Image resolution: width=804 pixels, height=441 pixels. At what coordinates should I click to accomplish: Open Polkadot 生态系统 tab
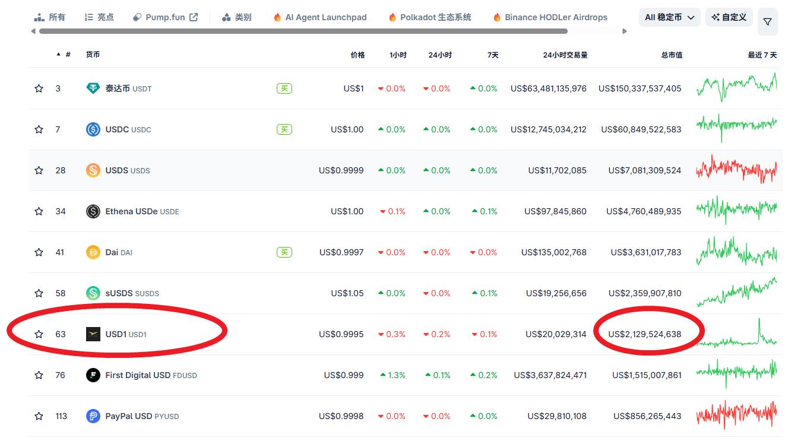430,17
